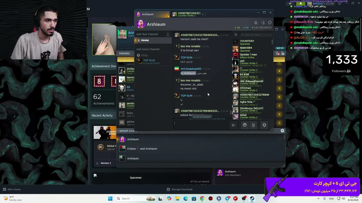Click the friends list notification icon with badge
Viewport: 362px width, 203px height.
point(278,53)
